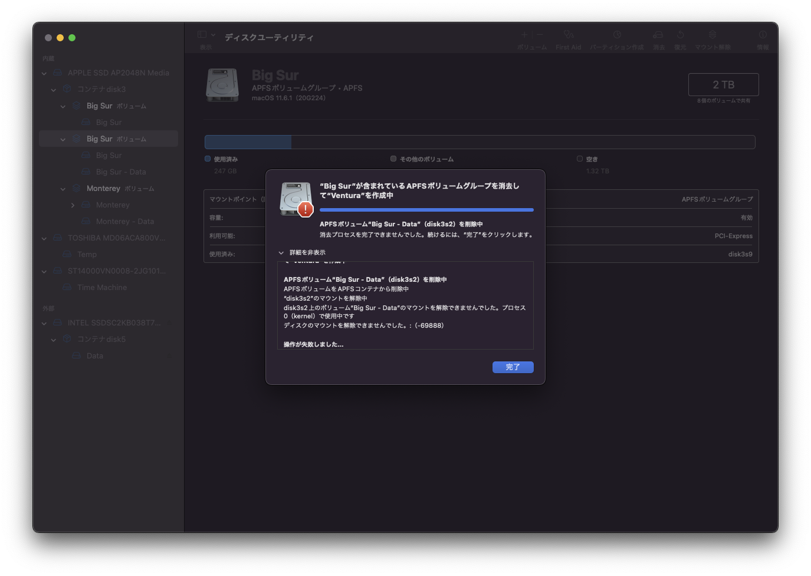Click the details log text area
The image size is (811, 576).
click(x=405, y=305)
